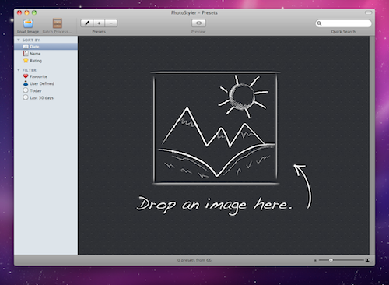The width and height of the screenshot is (389, 285).
Task: Click the toolbar toggle pill in title bar
Action: [x=368, y=12]
